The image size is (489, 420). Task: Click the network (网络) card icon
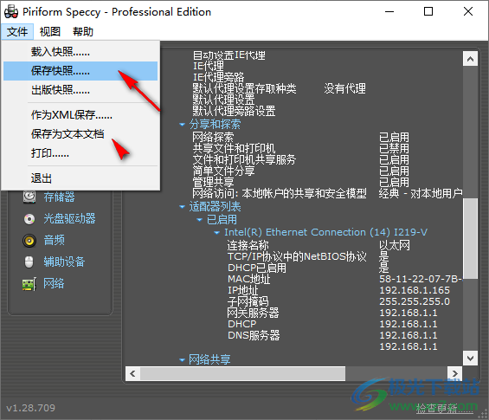[x=29, y=284]
